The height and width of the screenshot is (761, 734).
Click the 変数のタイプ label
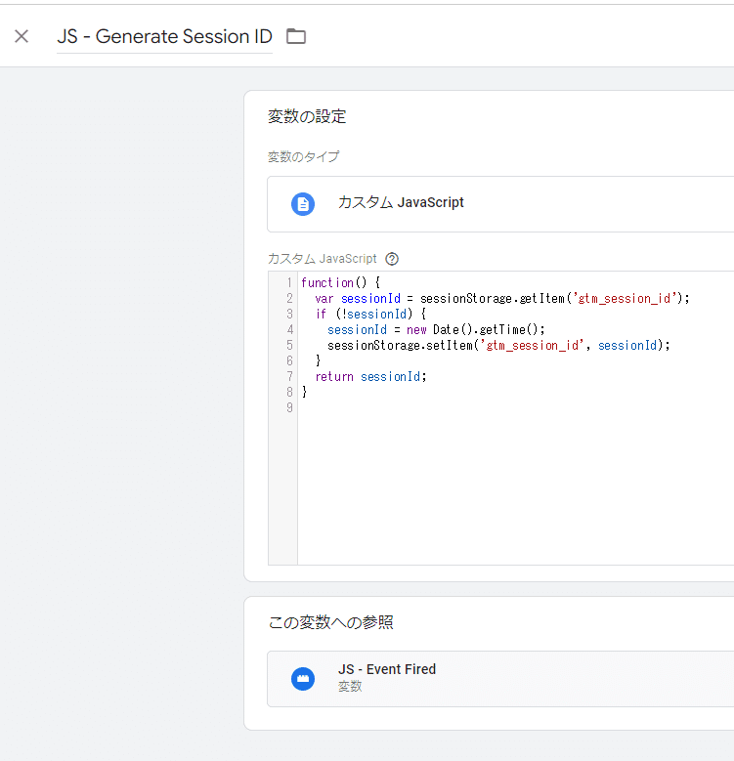tap(303, 156)
